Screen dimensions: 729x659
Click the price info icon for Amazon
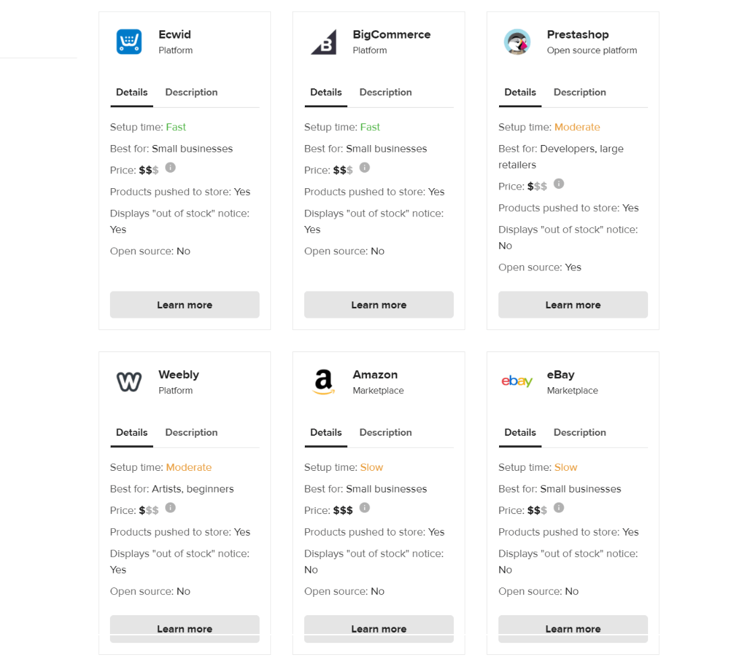click(x=364, y=508)
